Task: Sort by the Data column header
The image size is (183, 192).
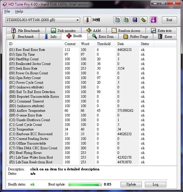Action: tap(128, 44)
